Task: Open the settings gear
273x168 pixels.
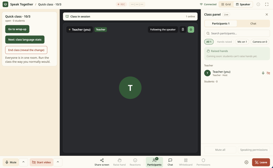Action: [x=246, y=162]
